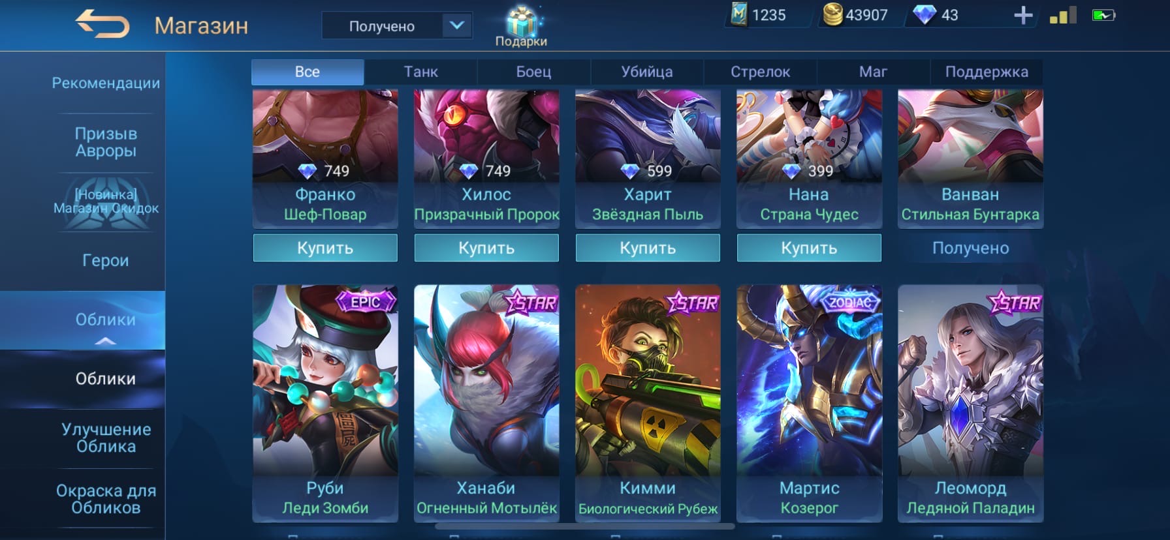Click the battery status icon
The width and height of the screenshot is (1170, 540).
coord(1103,15)
